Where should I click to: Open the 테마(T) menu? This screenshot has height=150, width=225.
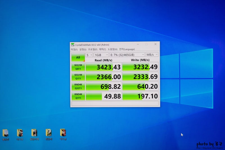click(x=102, y=49)
